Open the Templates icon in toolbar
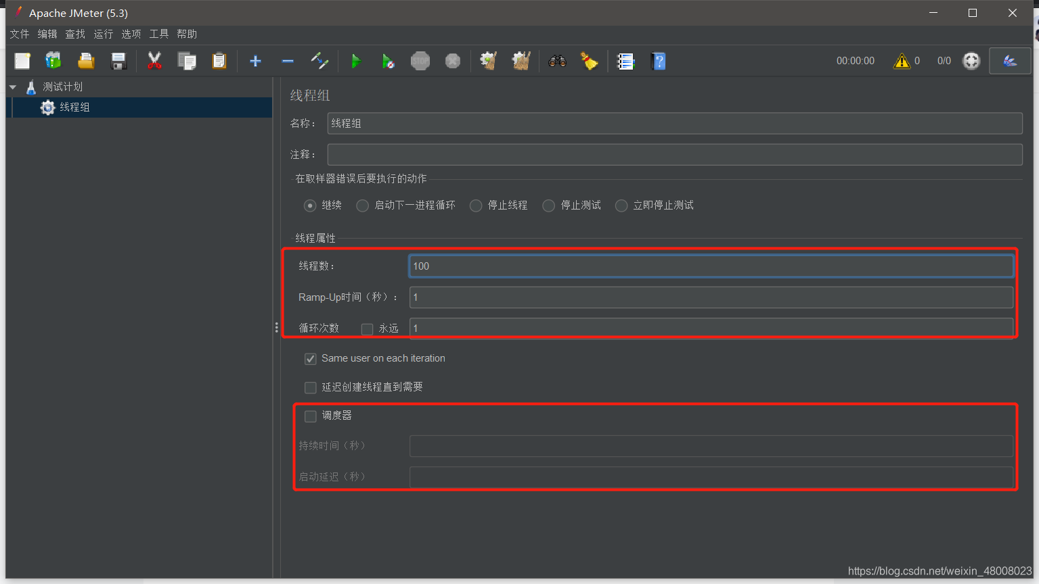1039x584 pixels. 53,61
